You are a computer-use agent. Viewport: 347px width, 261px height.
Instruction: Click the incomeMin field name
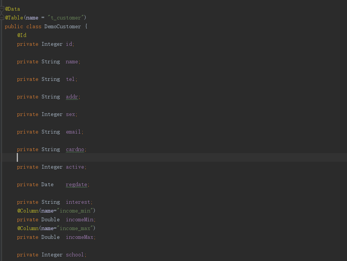(80, 220)
